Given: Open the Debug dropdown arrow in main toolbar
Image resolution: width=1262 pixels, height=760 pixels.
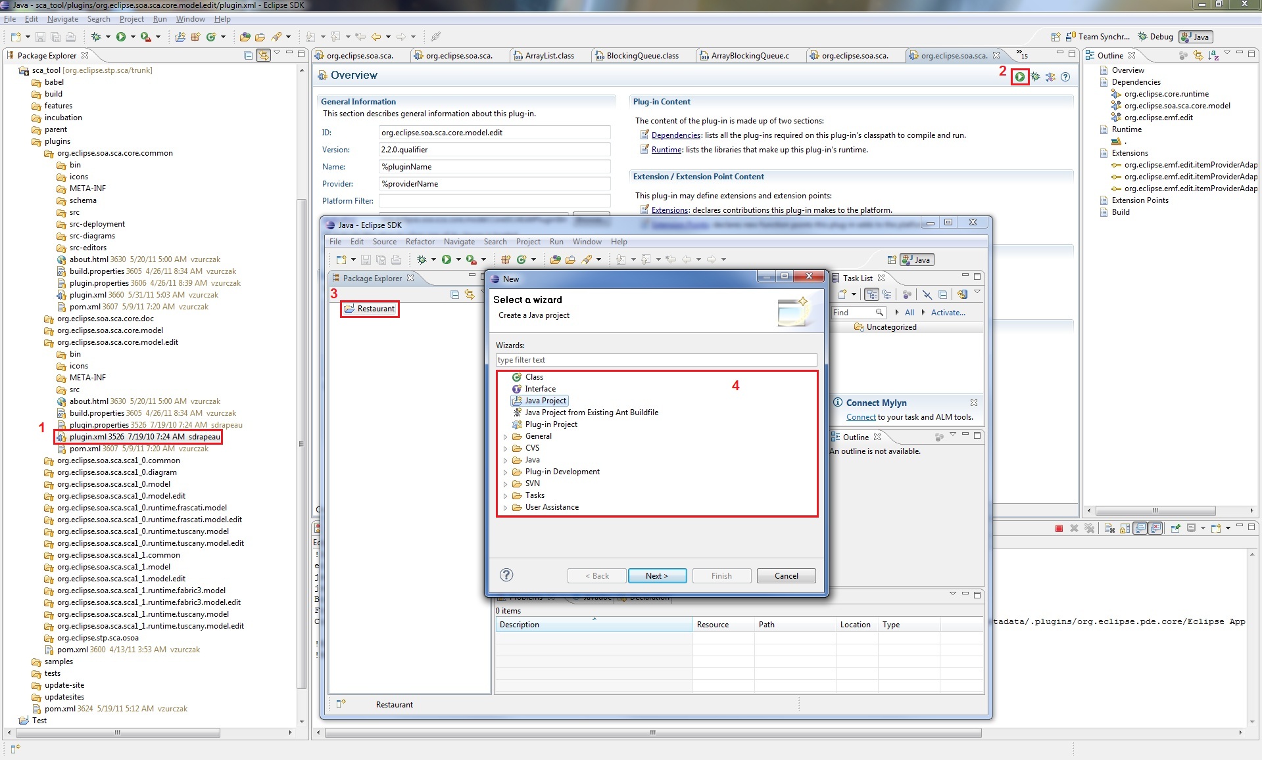Looking at the screenshot, I should pyautogui.click(x=108, y=37).
